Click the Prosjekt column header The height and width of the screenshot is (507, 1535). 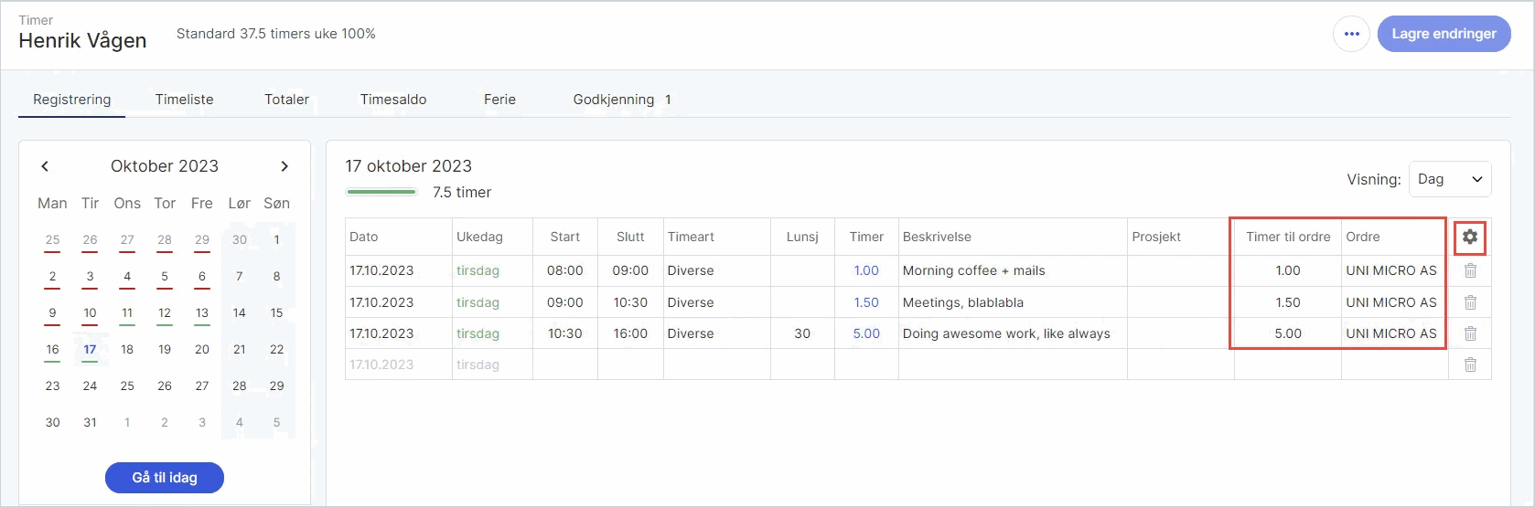(1181, 237)
